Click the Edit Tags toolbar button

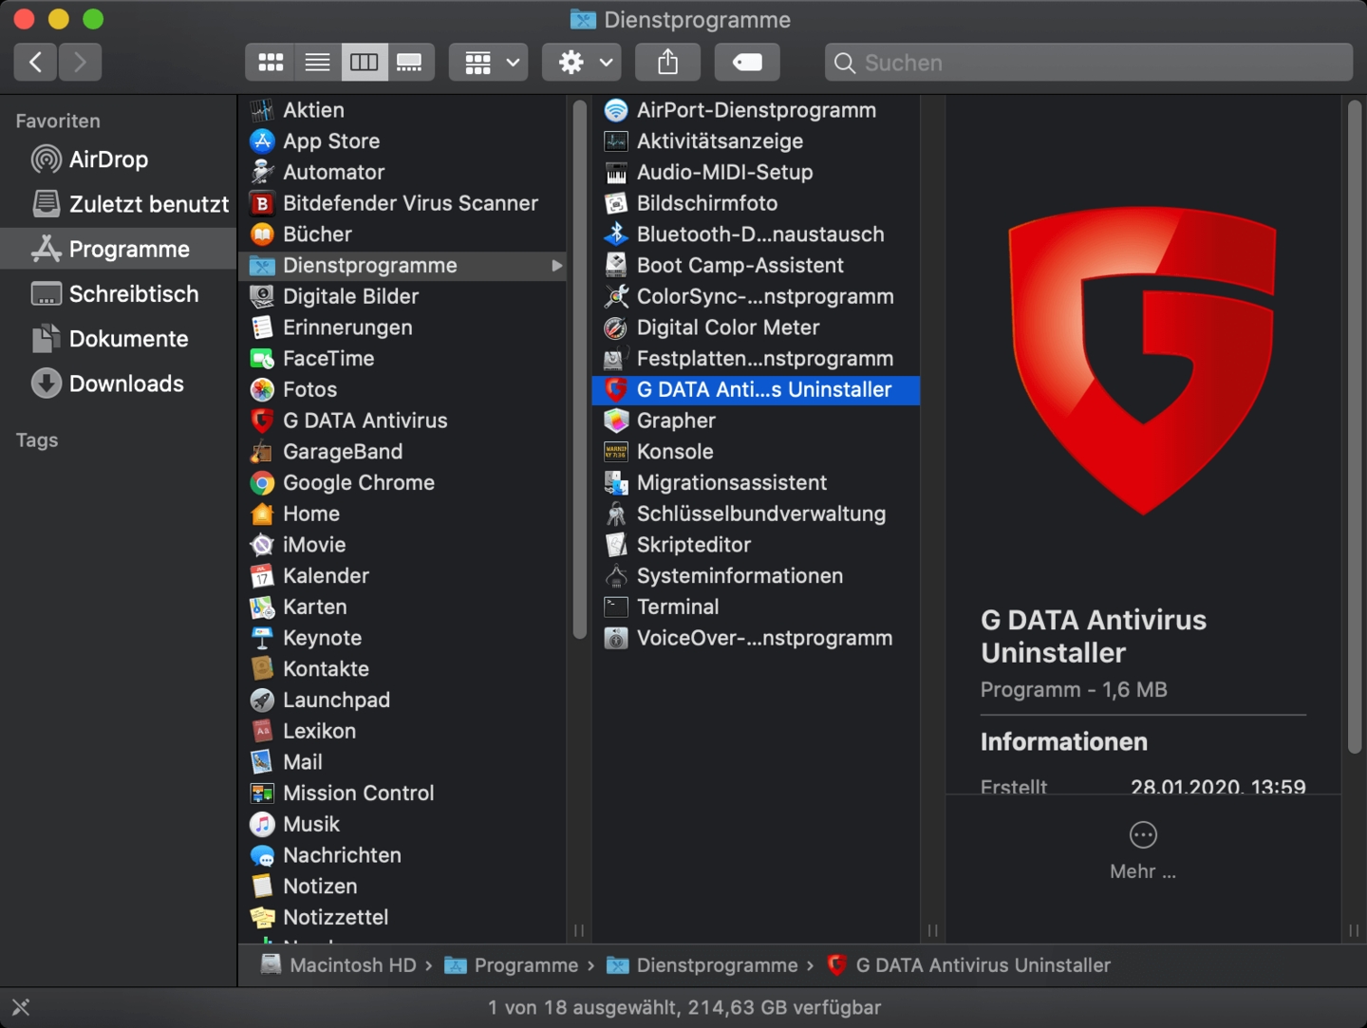click(747, 63)
